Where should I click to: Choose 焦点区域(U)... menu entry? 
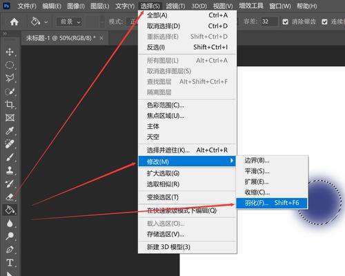coord(188,116)
